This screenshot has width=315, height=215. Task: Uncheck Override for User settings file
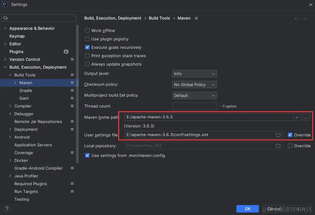[290, 135]
